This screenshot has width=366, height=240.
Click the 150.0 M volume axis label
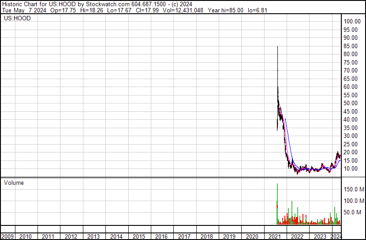point(354,189)
